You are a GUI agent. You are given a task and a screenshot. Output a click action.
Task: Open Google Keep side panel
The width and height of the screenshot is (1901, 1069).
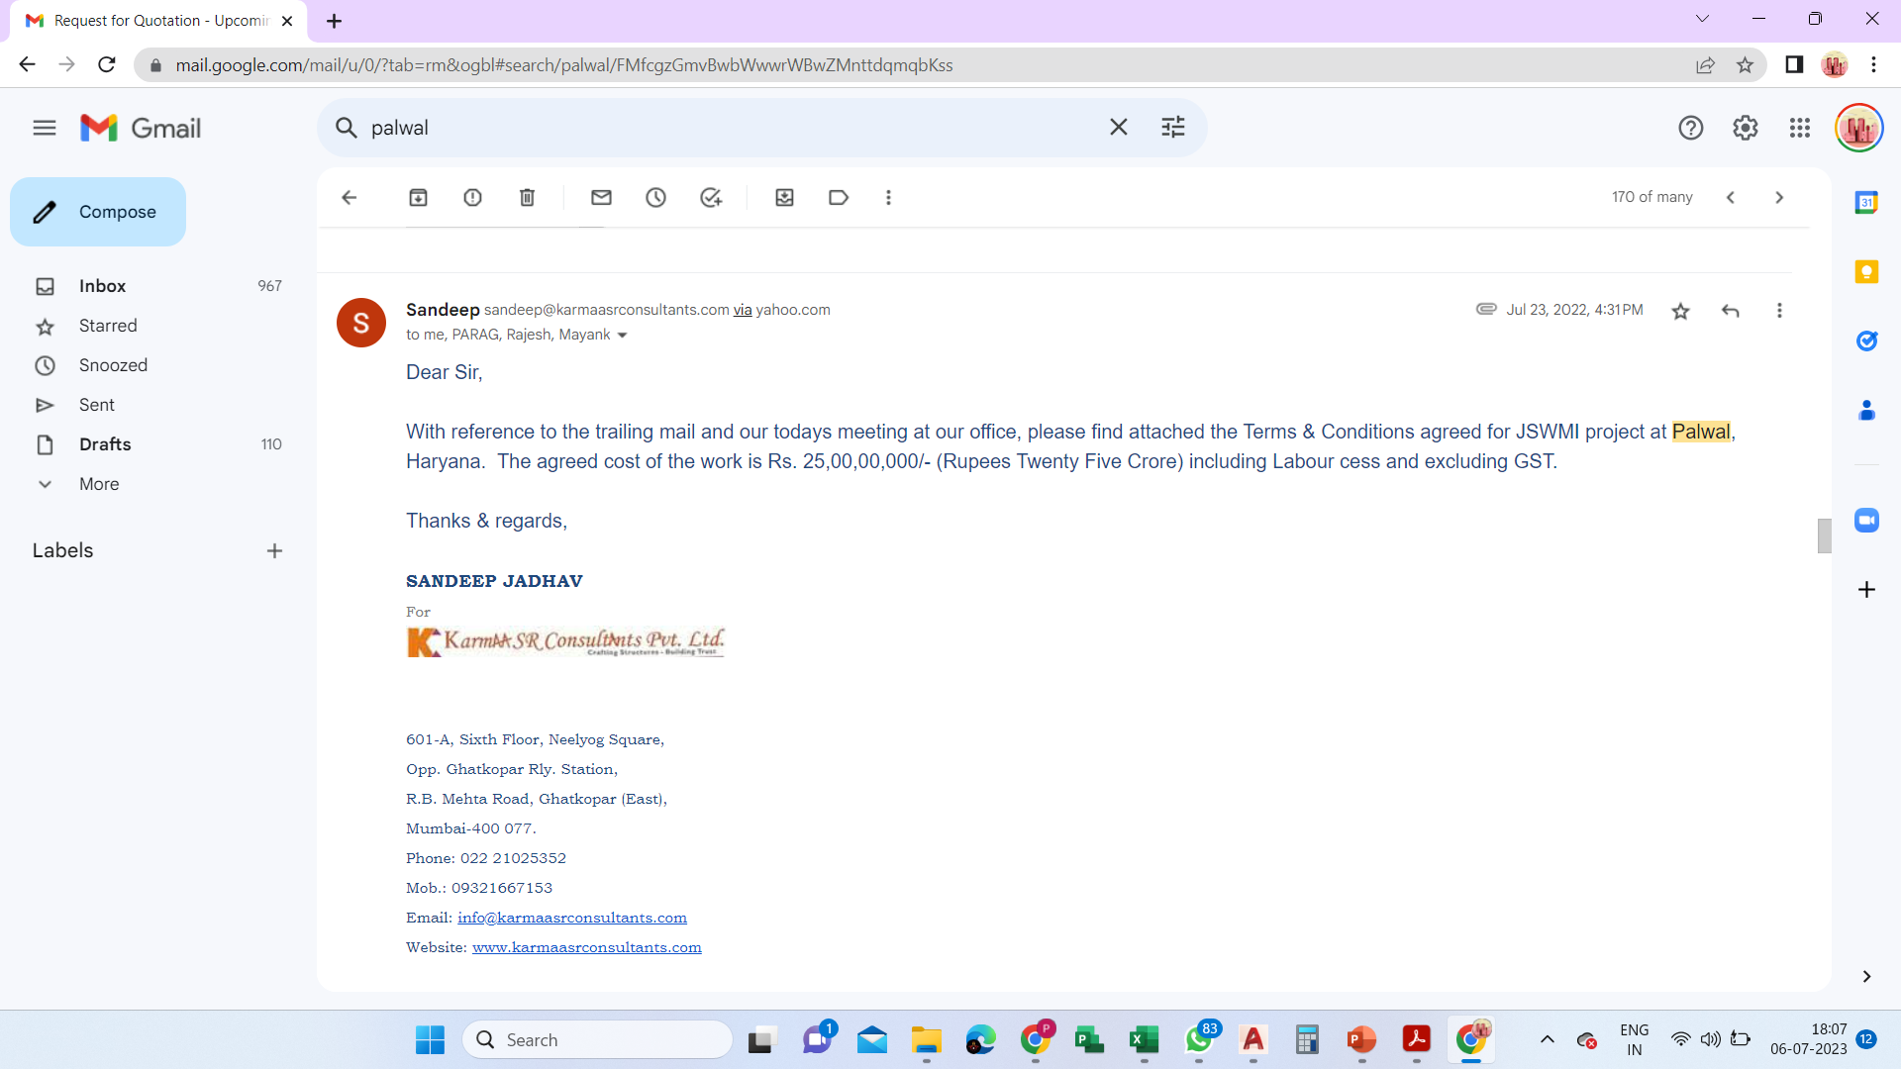coord(1866,272)
